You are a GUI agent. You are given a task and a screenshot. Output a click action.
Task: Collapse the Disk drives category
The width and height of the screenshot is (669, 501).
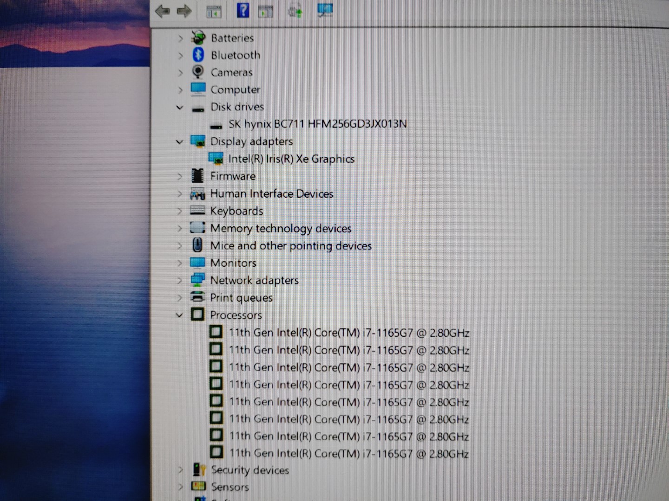[x=180, y=107]
